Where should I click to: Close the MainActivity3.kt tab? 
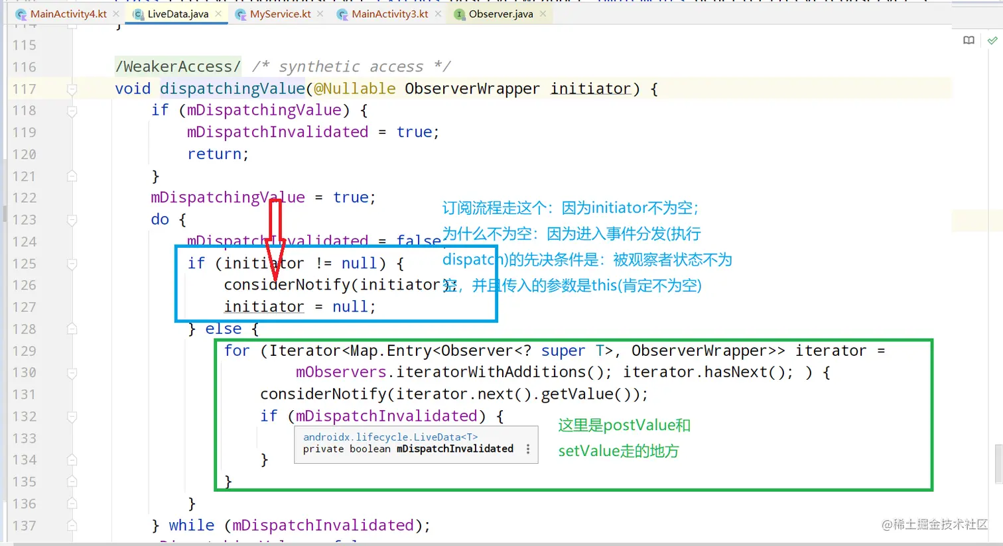[x=438, y=14]
